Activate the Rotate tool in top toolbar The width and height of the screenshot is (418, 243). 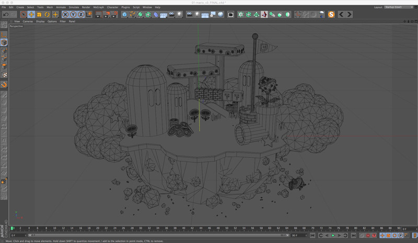47,15
